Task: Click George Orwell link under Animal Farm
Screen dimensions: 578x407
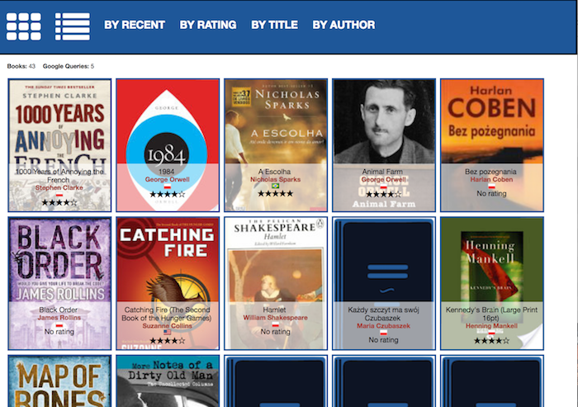Action: [383, 179]
